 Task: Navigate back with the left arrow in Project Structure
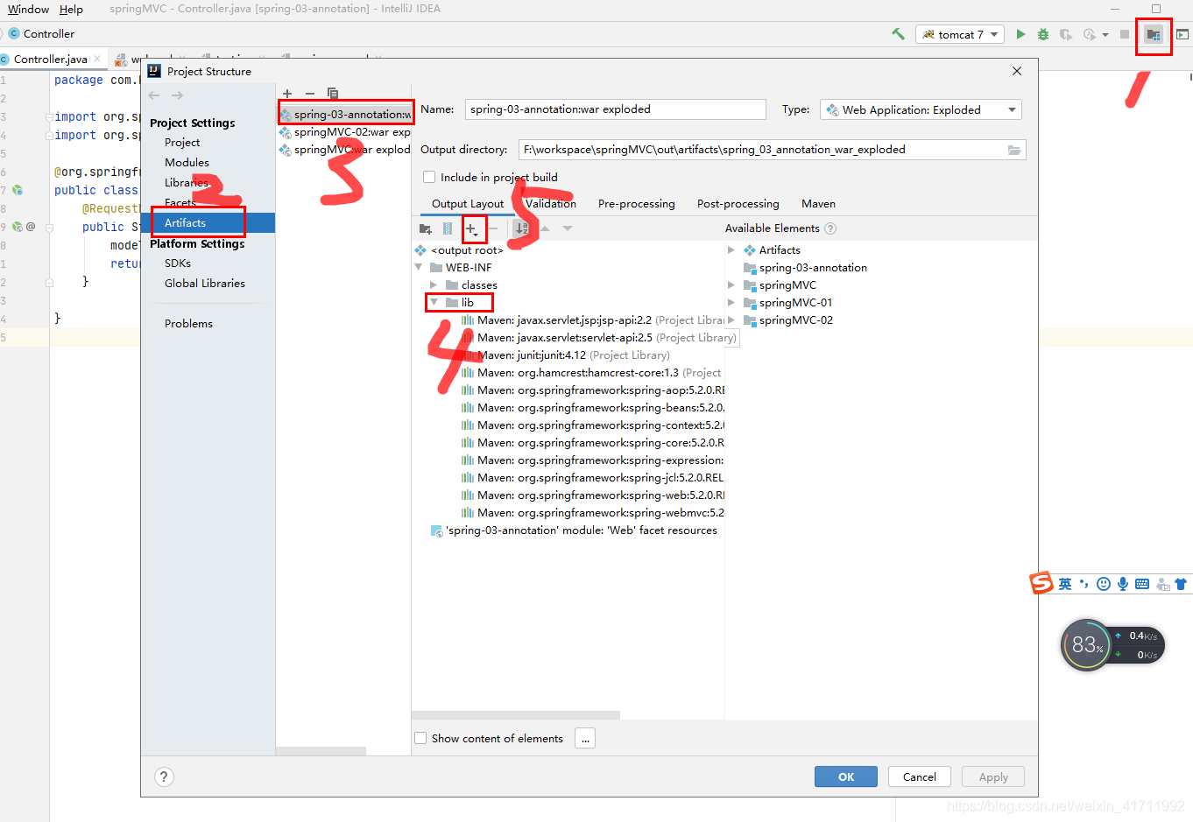[x=154, y=95]
